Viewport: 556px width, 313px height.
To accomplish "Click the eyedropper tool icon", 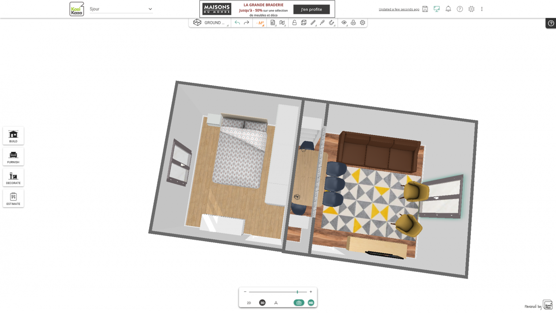I will (323, 23).
